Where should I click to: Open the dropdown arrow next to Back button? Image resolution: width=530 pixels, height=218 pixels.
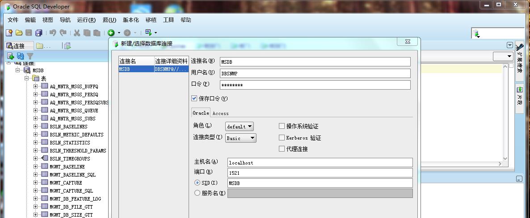[119, 33]
